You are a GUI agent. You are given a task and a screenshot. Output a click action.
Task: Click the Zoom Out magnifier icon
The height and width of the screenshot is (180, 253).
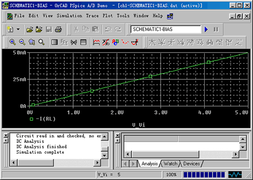[22, 42]
